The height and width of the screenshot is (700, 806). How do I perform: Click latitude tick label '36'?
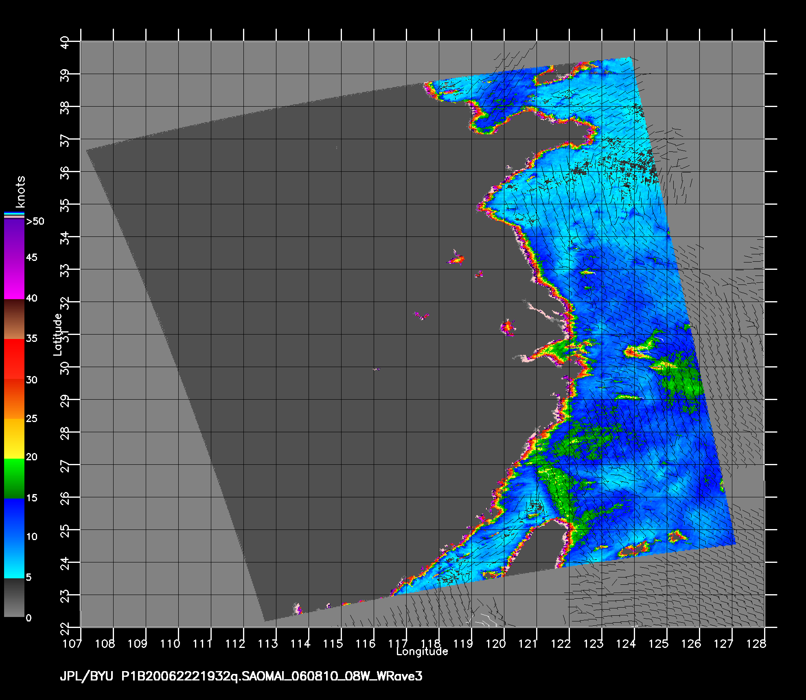(x=66, y=173)
